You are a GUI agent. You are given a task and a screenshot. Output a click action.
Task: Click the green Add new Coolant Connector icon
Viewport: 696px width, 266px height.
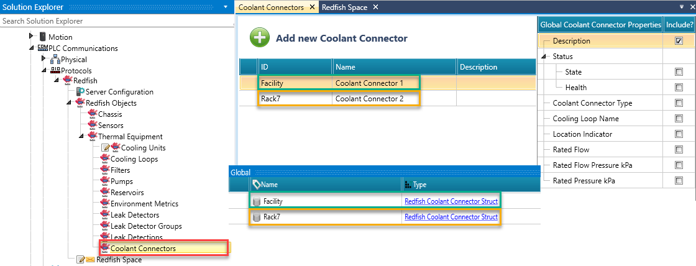[260, 38]
